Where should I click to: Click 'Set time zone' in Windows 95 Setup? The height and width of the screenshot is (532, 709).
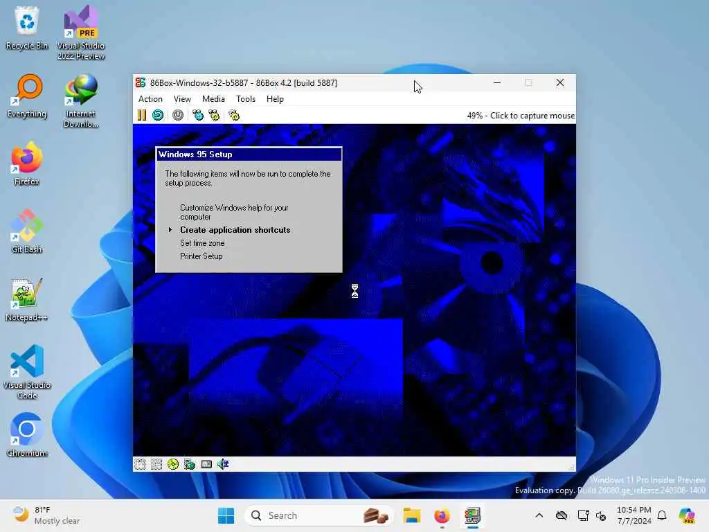point(202,243)
